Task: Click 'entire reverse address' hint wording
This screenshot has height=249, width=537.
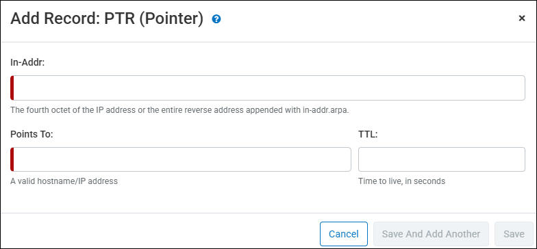Action: click(200, 111)
